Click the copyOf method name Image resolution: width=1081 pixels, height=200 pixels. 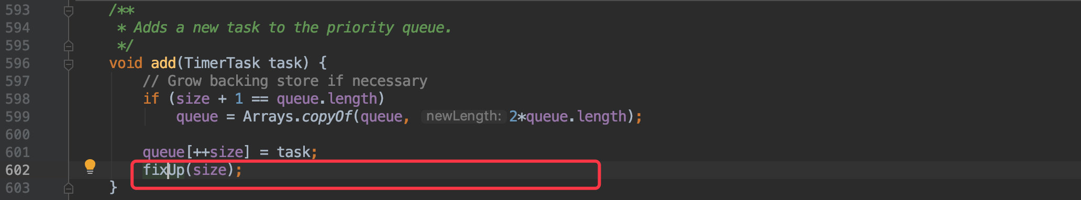pos(327,116)
